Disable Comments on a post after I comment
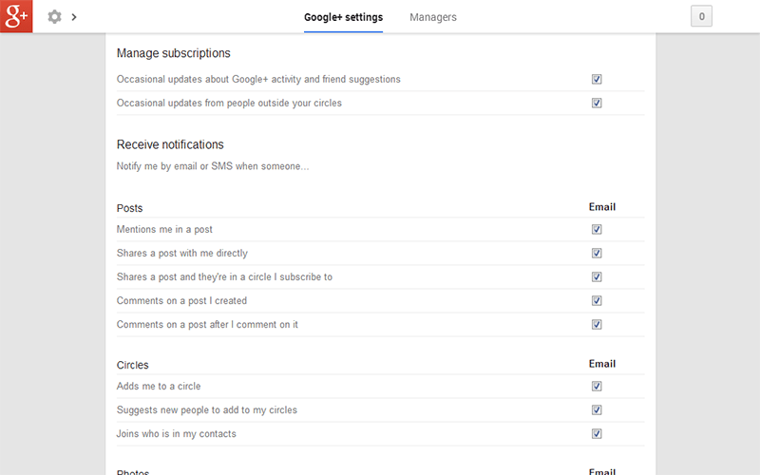The image size is (760, 475). point(597,324)
